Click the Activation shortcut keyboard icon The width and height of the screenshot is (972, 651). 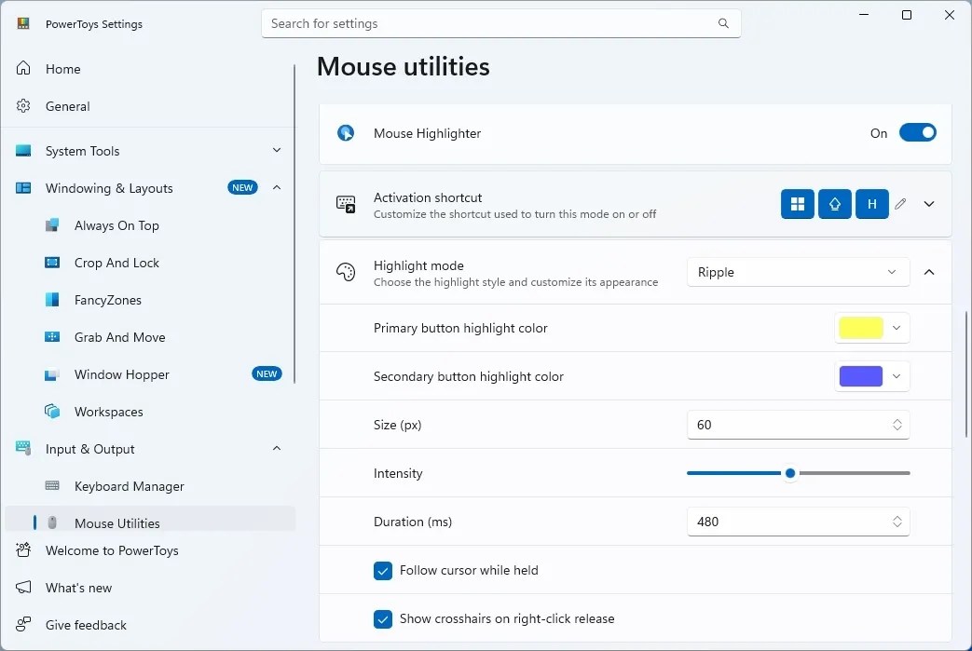tap(346, 204)
